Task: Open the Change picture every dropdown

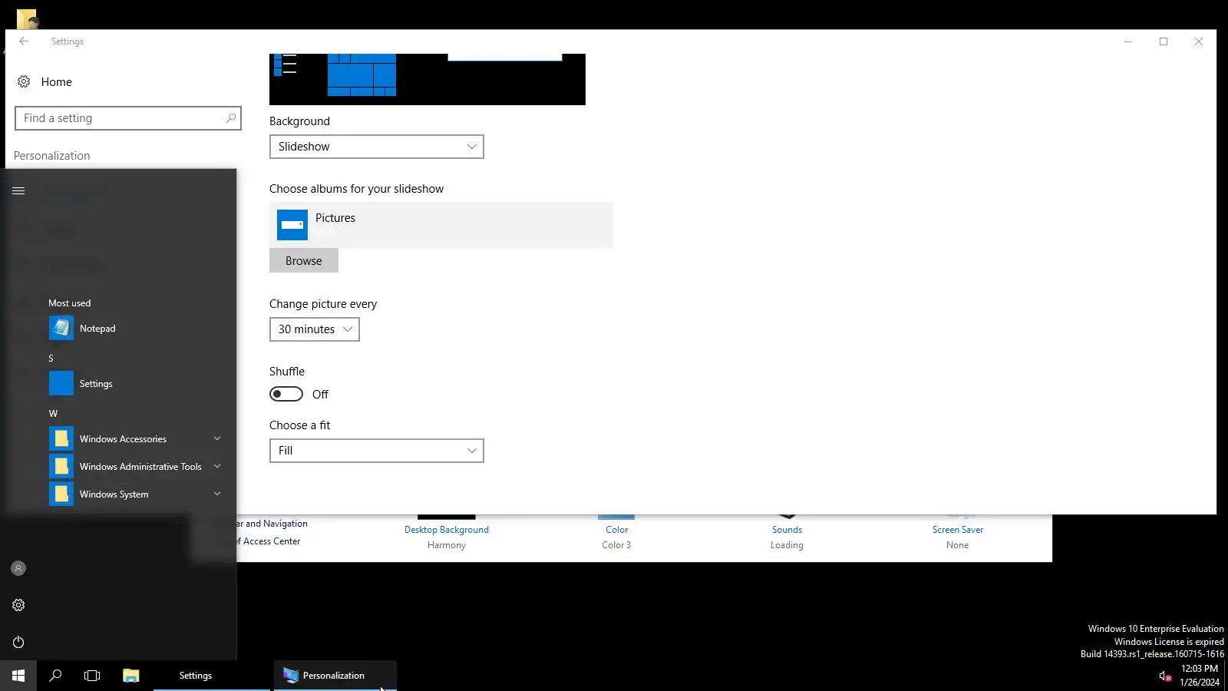Action: point(315,329)
